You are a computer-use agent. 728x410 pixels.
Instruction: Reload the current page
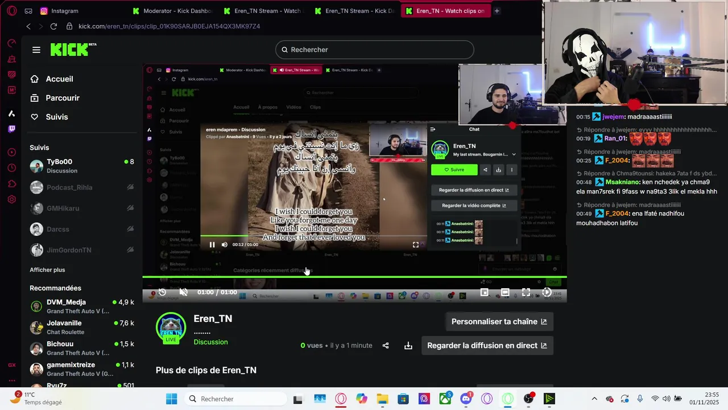click(53, 26)
